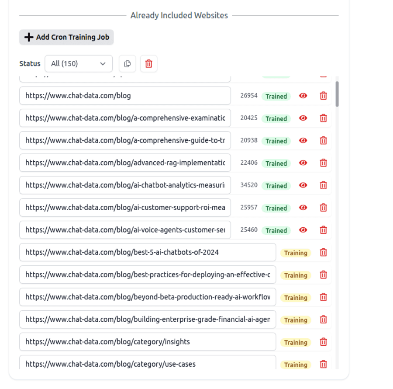Remove the advanced-rag-implementation blog entry
Screen dimensions: 393x389
coord(323,163)
